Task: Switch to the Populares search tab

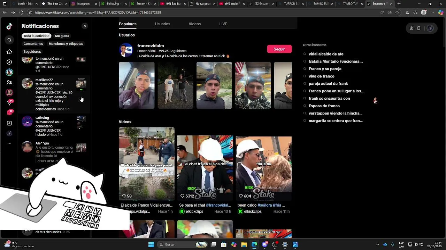Action: pos(128,24)
